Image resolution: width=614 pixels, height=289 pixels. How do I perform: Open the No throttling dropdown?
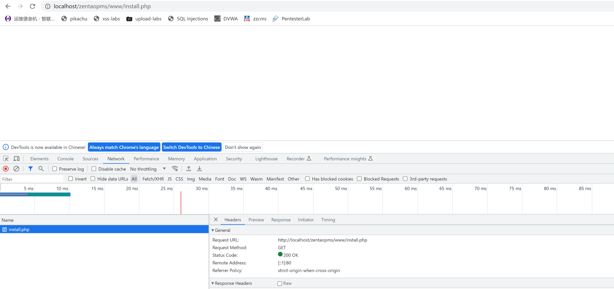point(148,169)
